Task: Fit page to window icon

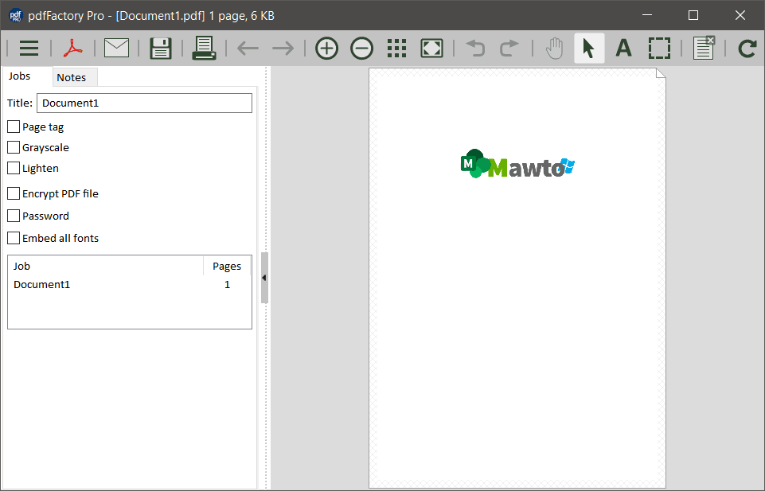Action: click(431, 49)
